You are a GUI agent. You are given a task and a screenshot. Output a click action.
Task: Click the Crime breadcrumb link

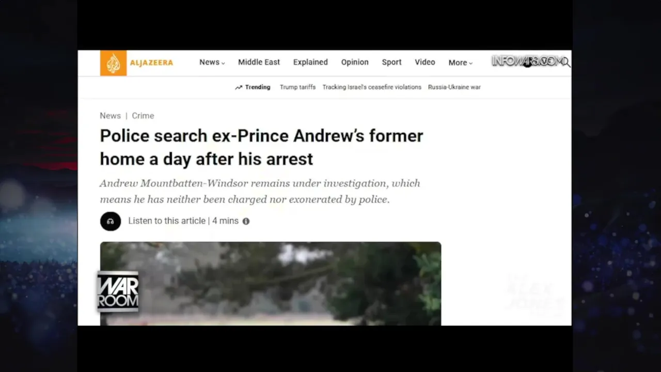click(143, 116)
